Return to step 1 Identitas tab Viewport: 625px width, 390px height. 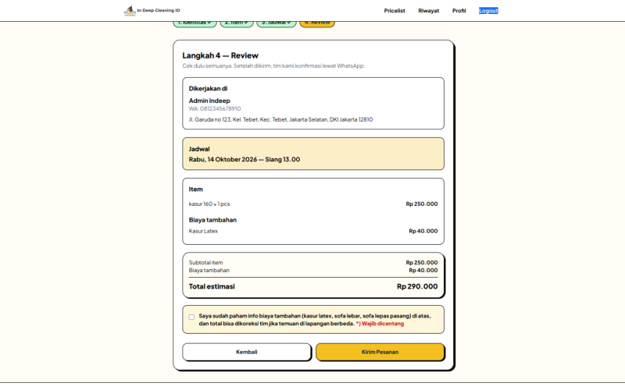tap(195, 23)
